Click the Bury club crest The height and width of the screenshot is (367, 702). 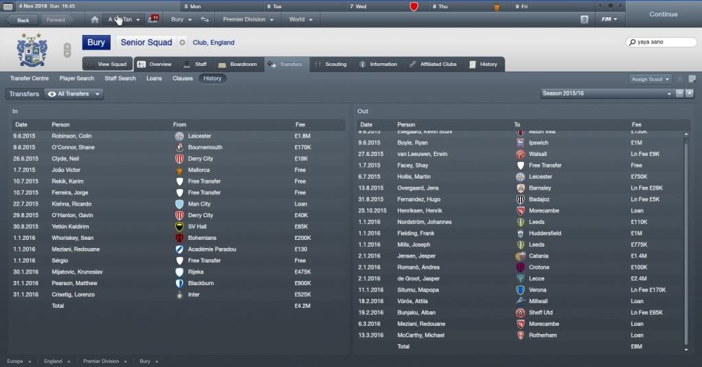pyautogui.click(x=32, y=49)
